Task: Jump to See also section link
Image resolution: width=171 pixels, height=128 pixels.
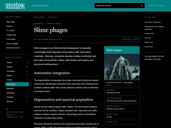Action: [x=148, y=38]
